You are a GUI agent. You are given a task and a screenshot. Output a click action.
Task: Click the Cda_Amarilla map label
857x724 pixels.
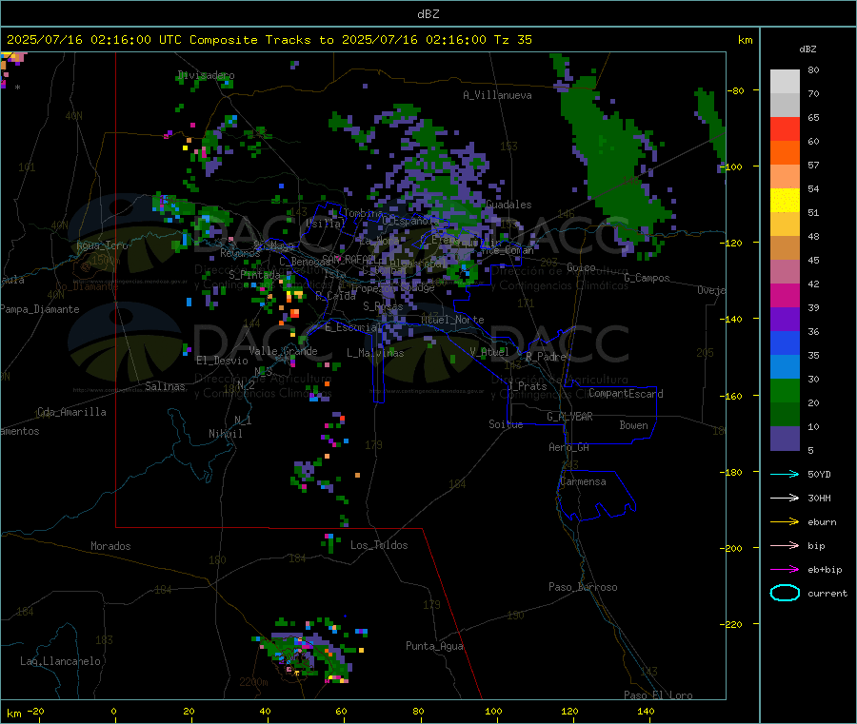point(71,412)
